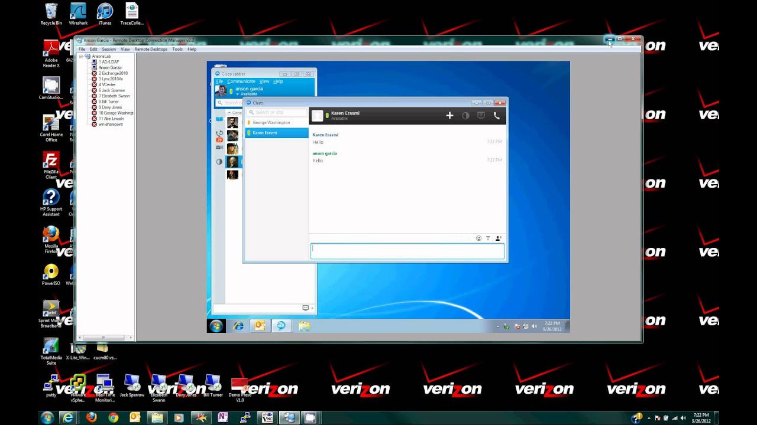
Task: Open George Washington chat tab
Action: pos(277,123)
